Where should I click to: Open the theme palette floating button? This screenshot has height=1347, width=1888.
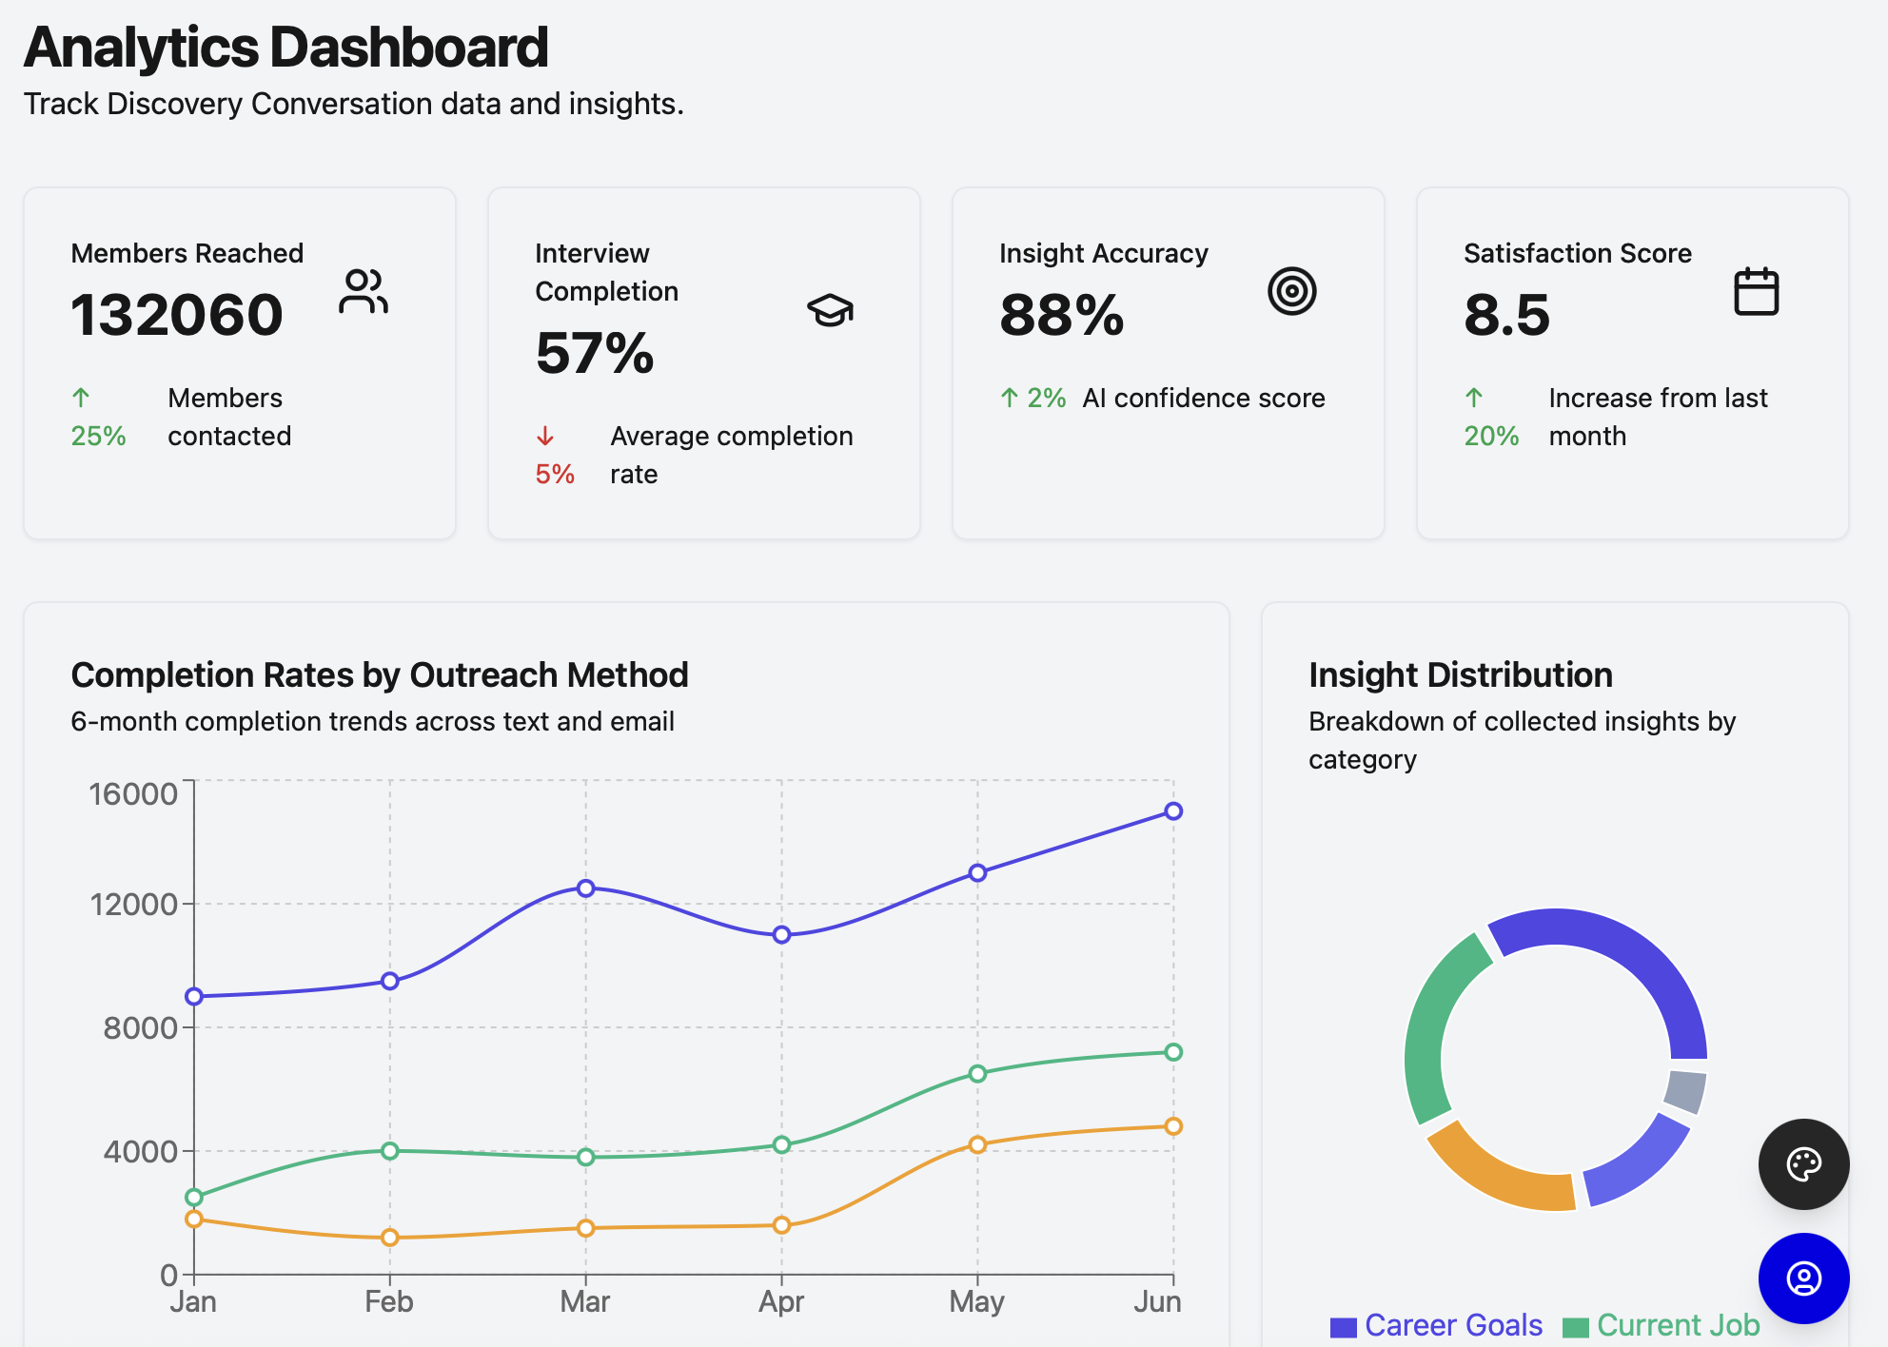[1803, 1163]
